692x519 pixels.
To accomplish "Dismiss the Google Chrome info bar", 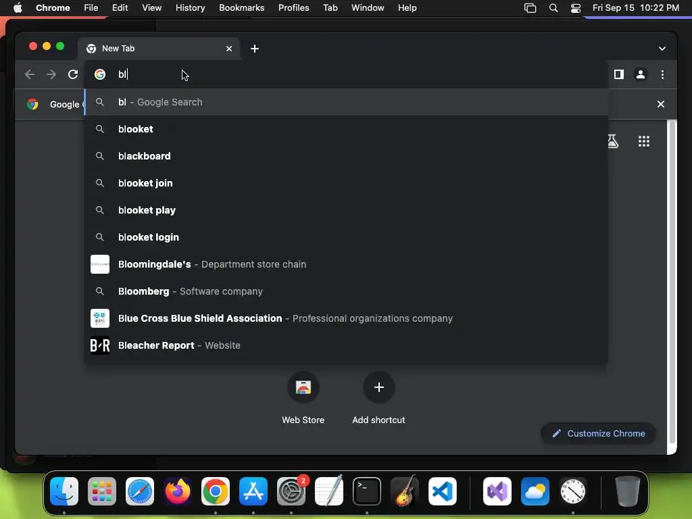I will coord(661,104).
